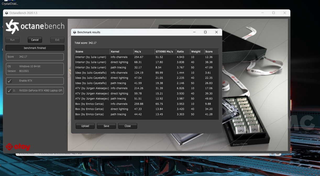Click the Benchmark results dialog title icon
This screenshot has width=320, height=176.
(75, 32)
